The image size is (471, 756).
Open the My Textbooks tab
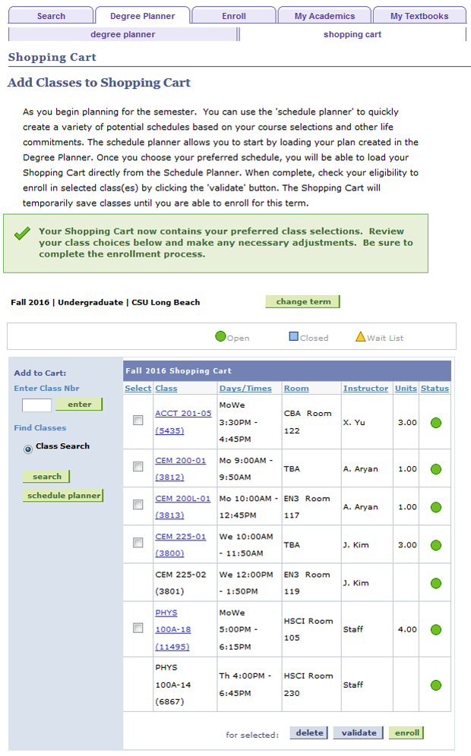point(419,15)
